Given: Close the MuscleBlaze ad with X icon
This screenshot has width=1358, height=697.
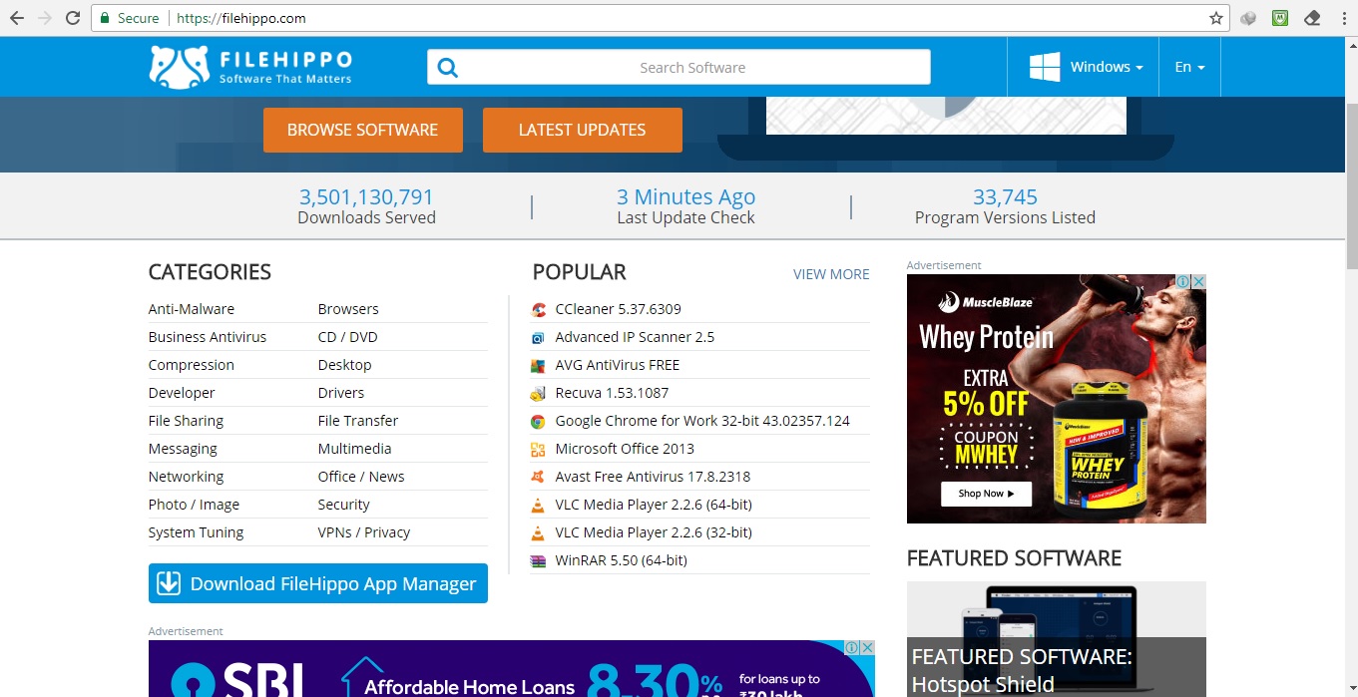Looking at the screenshot, I should pyautogui.click(x=1198, y=282).
